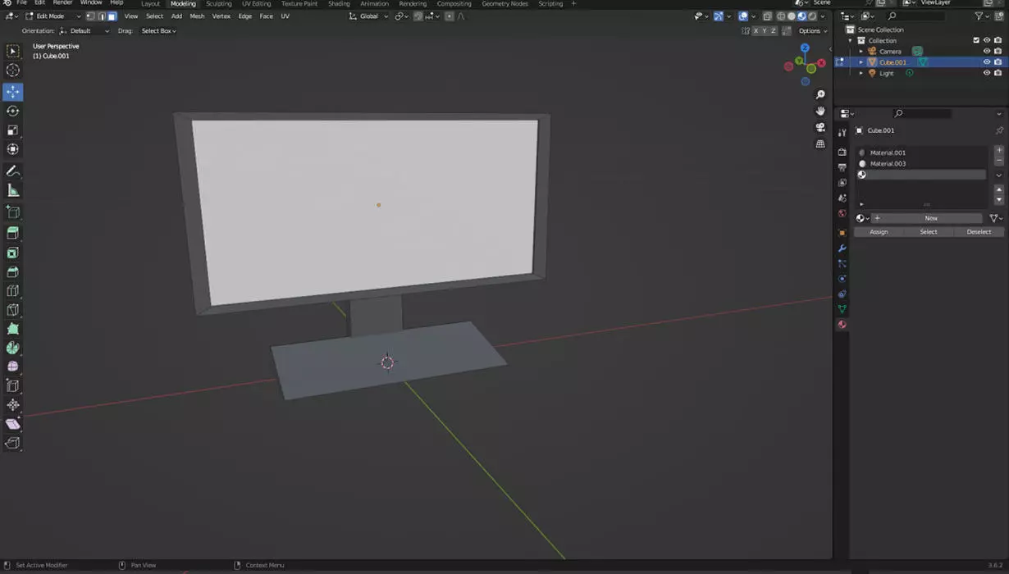Click New to create a material
The image size is (1009, 574).
pyautogui.click(x=927, y=218)
